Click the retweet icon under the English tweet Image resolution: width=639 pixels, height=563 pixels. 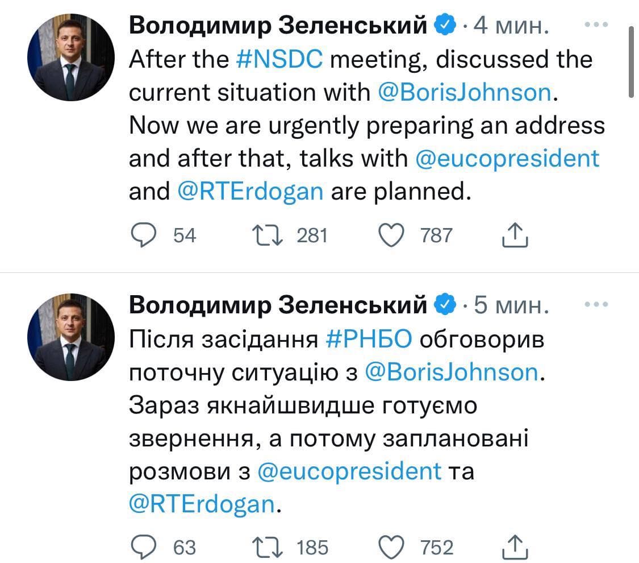269,234
